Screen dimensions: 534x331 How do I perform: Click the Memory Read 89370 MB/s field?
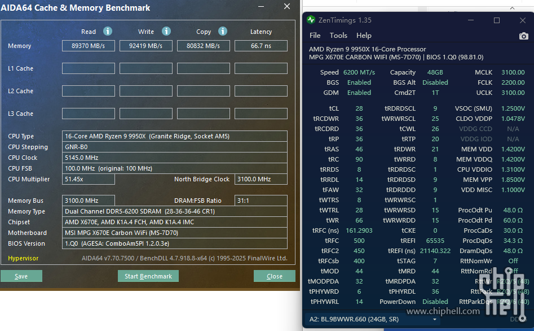88,46
